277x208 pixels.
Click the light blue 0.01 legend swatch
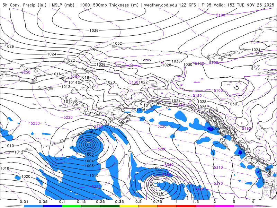pyautogui.click(x=34, y=206)
